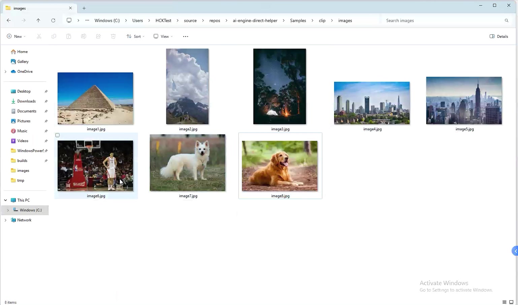Viewport: 518px width, 305px height.
Task: Open the See more ellipsis menu
Action: 186,36
